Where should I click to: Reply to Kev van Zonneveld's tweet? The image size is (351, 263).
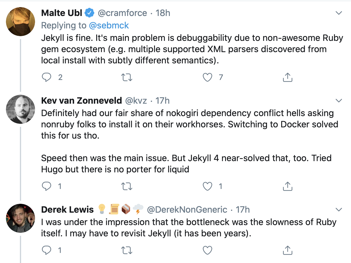[x=47, y=186]
